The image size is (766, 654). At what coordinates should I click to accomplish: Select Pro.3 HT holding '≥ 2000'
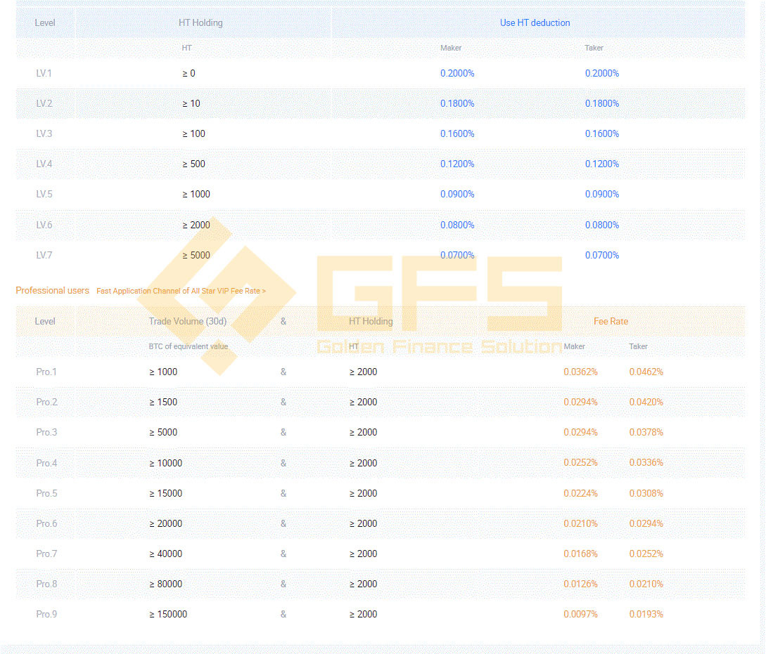point(363,432)
